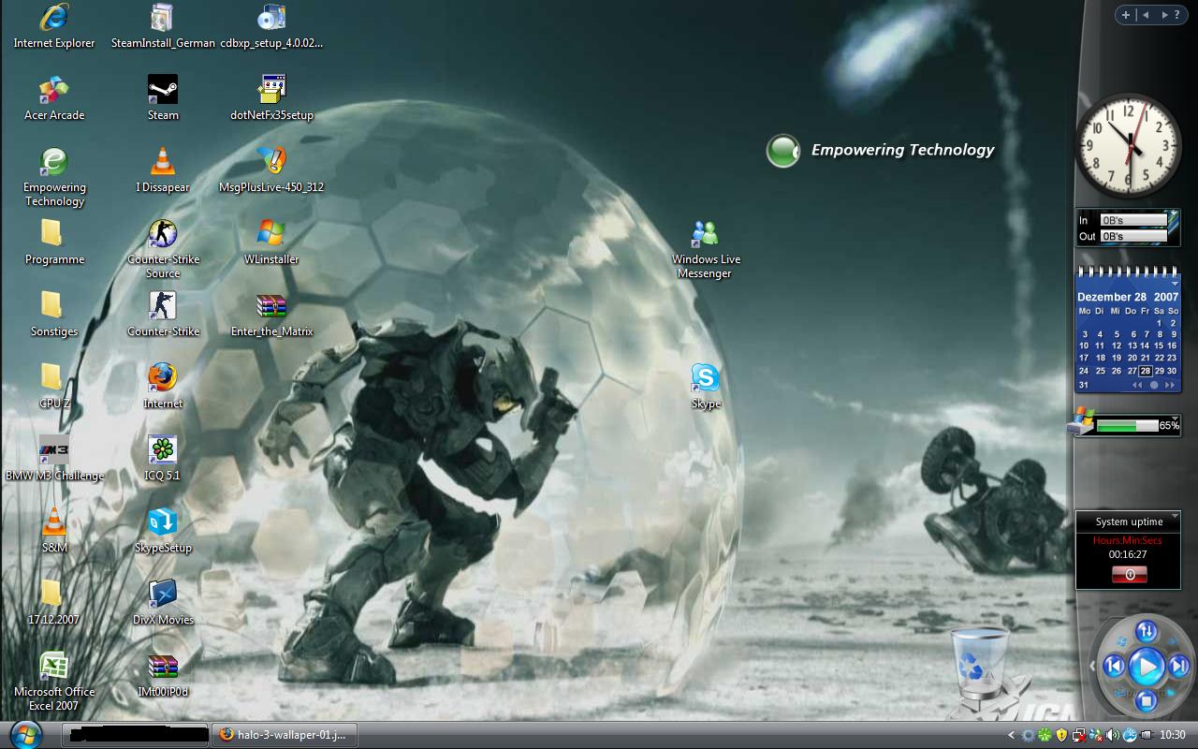Select the WLinstaller icon
This screenshot has width=1198, height=749.
tap(271, 242)
